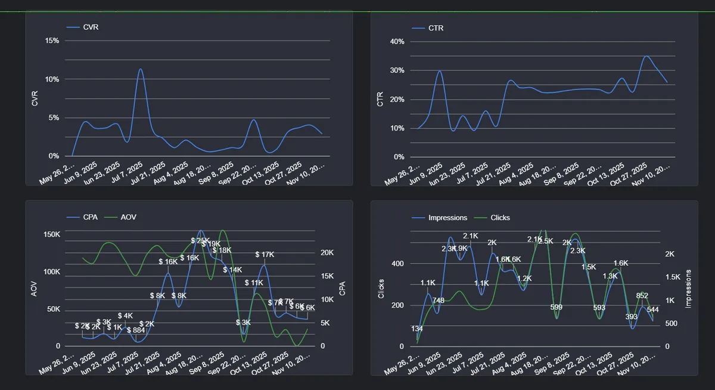Select the $ 17K CPA data label

[265, 255]
